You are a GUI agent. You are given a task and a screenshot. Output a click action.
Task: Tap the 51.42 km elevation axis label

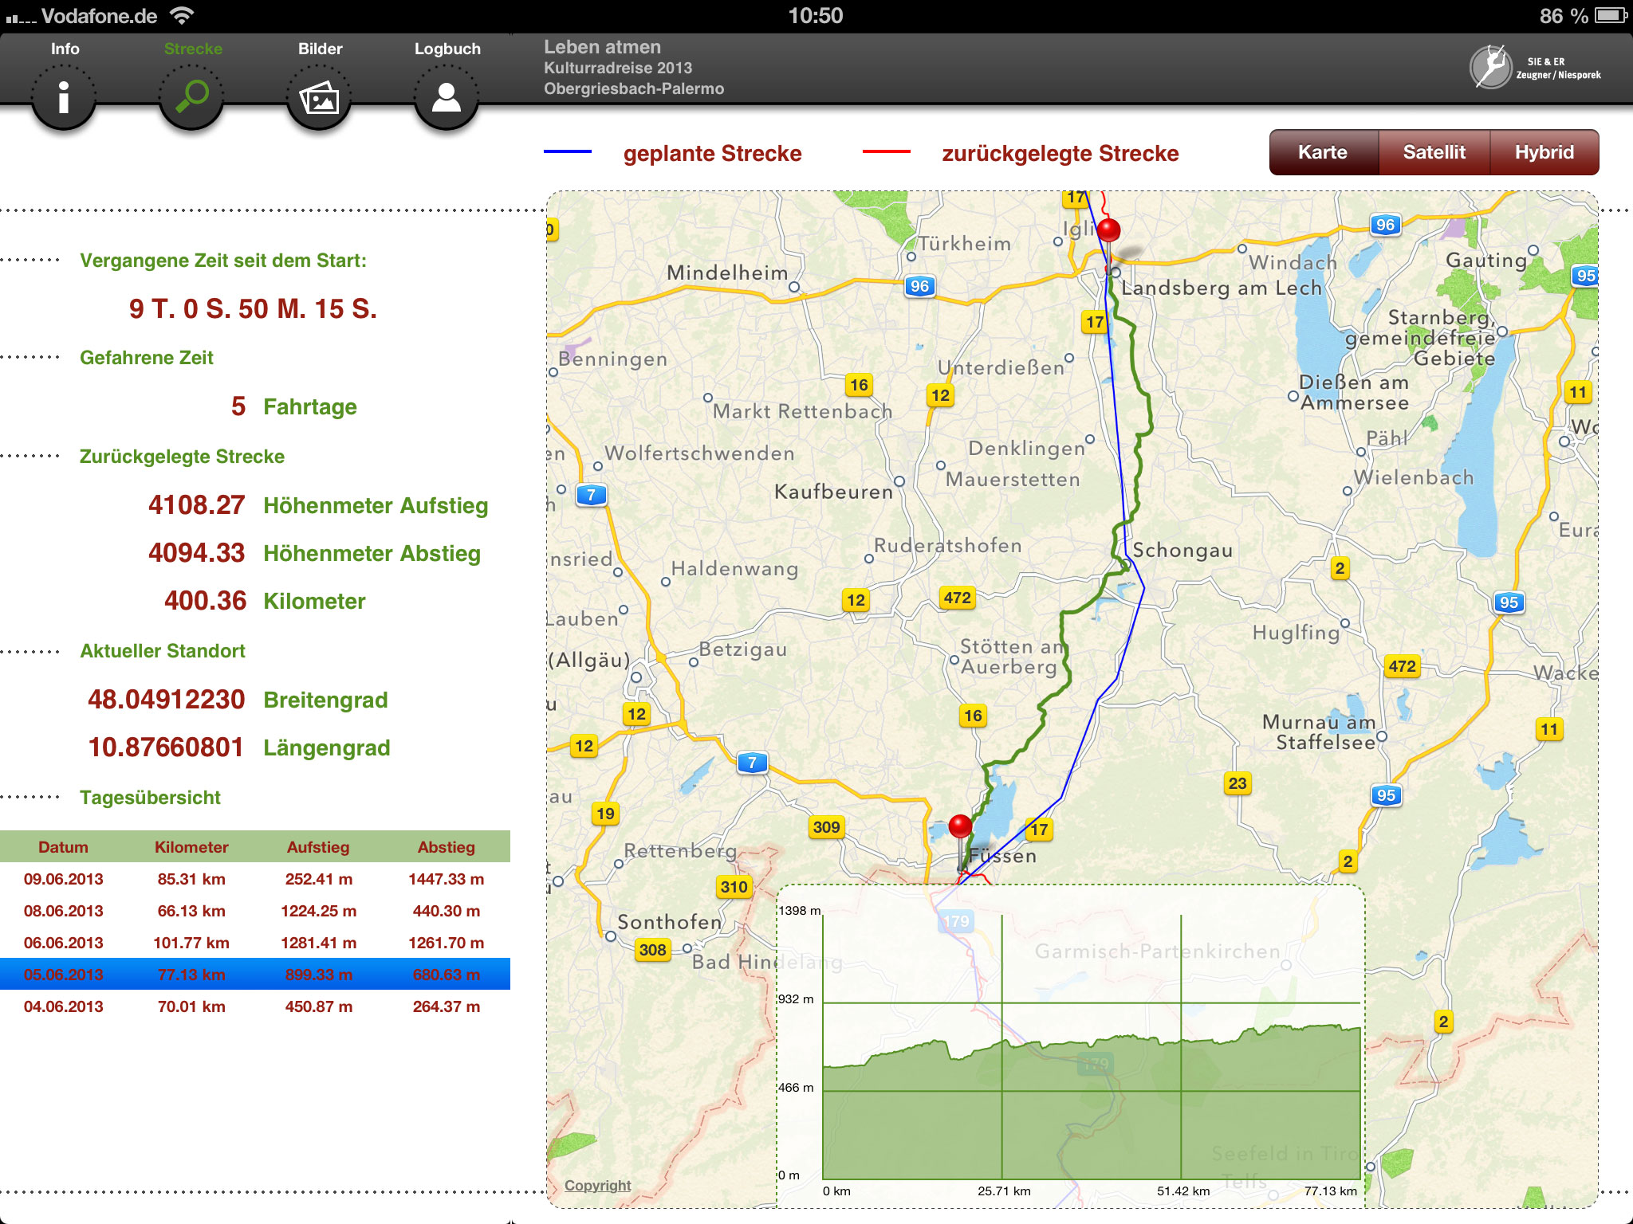click(1183, 1191)
